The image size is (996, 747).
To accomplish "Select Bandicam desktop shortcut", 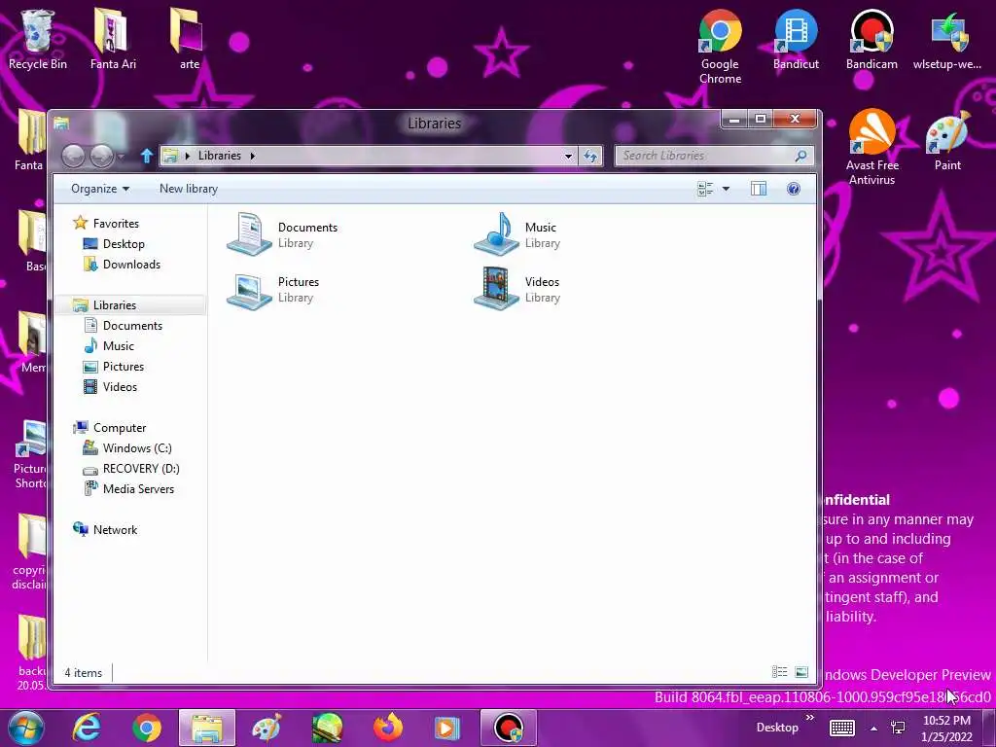I will tap(871, 39).
